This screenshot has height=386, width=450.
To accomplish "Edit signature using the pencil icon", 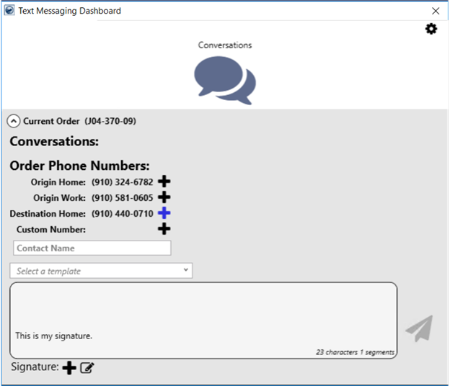I will [87, 368].
